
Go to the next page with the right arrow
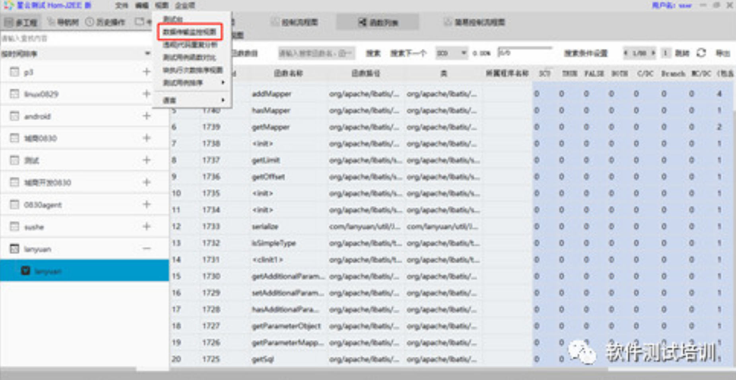653,53
